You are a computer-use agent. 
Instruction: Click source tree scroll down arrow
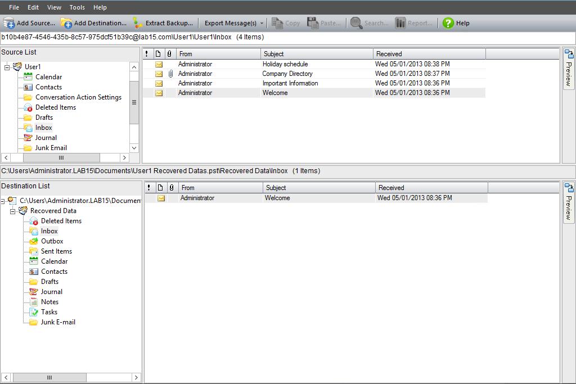pyautogui.click(x=134, y=148)
